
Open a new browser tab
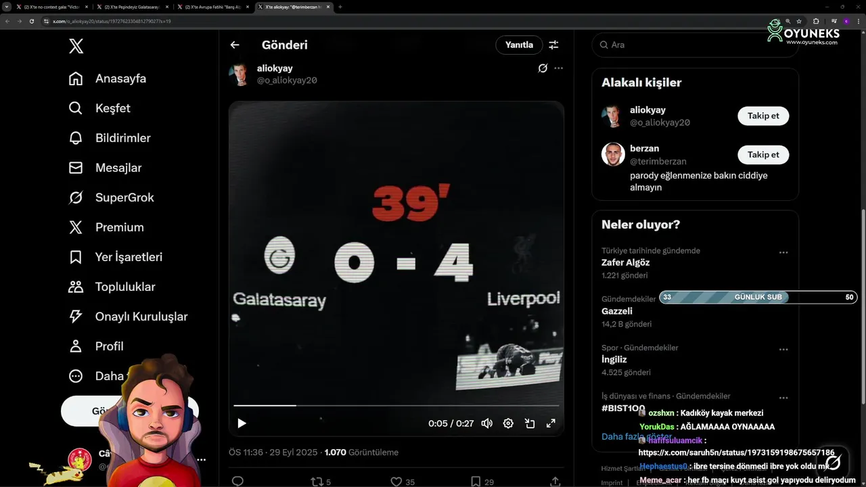point(340,7)
